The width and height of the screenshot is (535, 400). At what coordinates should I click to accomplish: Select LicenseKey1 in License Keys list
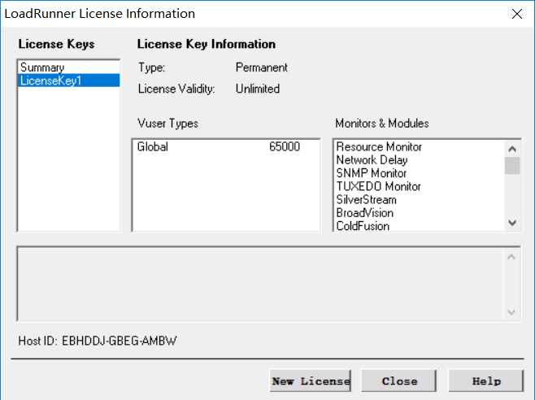pyautogui.click(x=68, y=80)
